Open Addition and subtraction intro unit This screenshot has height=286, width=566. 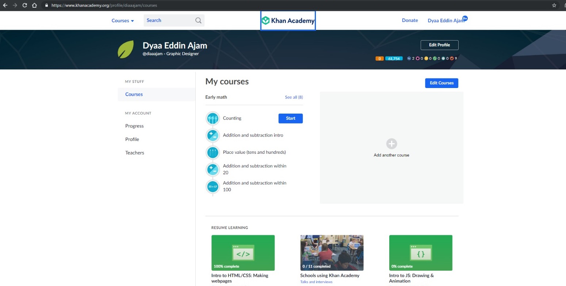[x=253, y=135]
